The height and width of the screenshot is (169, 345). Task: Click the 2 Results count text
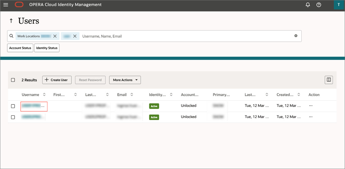(29, 80)
